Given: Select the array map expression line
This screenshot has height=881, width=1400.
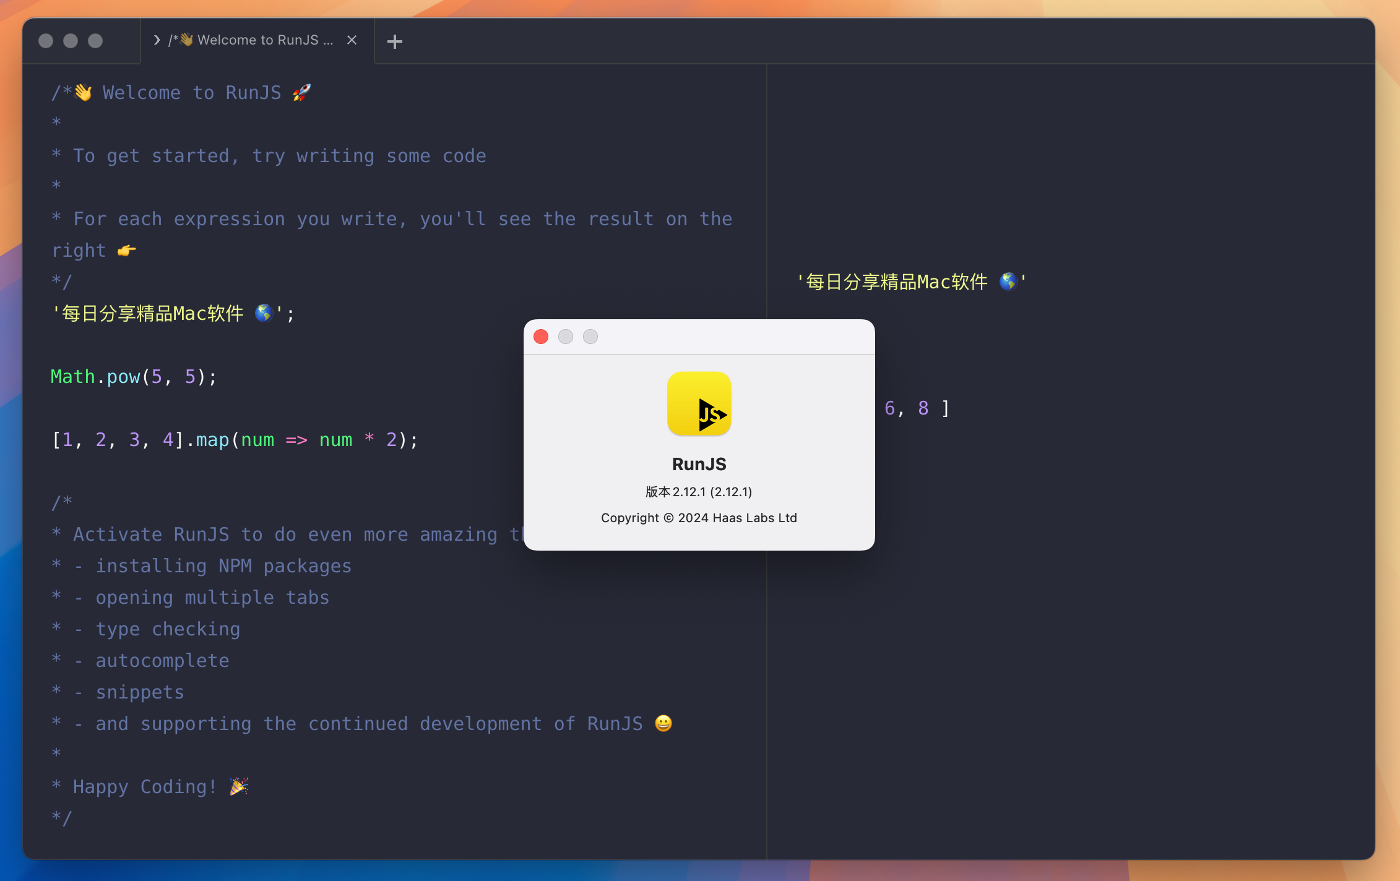Looking at the screenshot, I should tap(233, 439).
